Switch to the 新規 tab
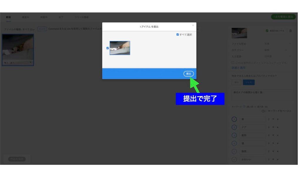The image size is (301, 173). [9, 17]
